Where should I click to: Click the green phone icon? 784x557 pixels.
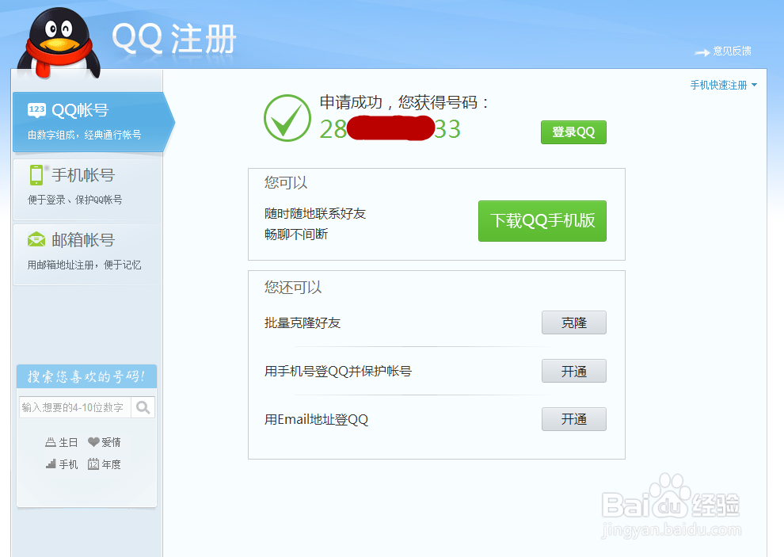click(x=36, y=175)
